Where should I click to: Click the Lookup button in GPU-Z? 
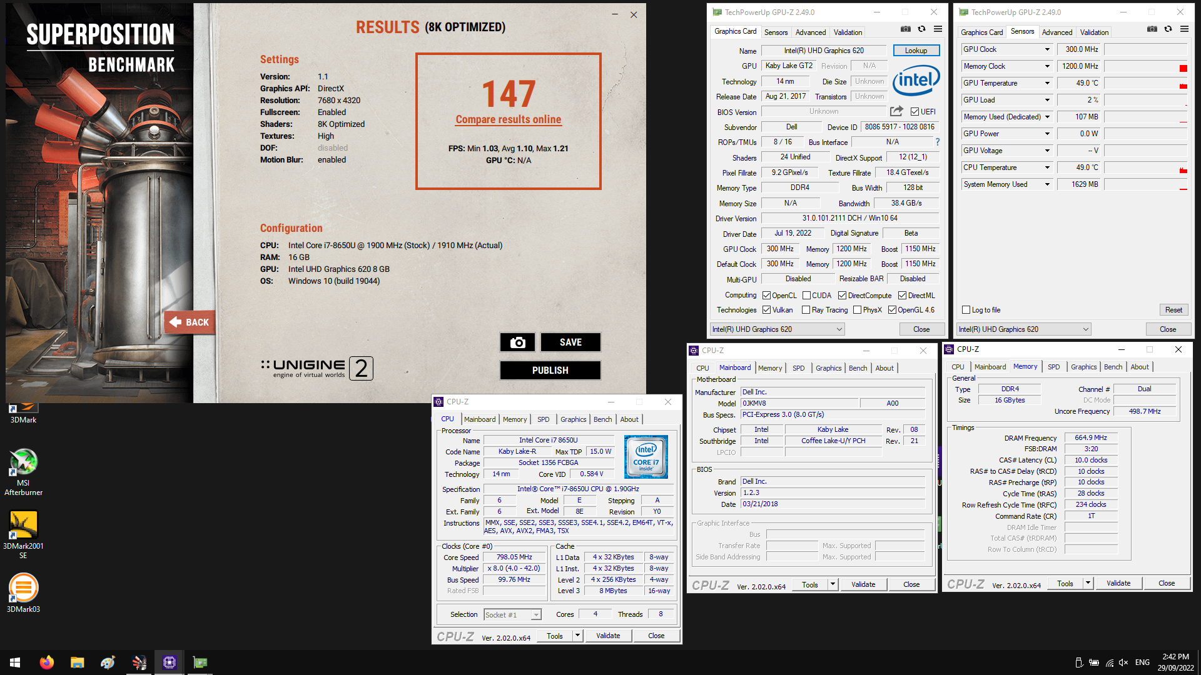(916, 51)
